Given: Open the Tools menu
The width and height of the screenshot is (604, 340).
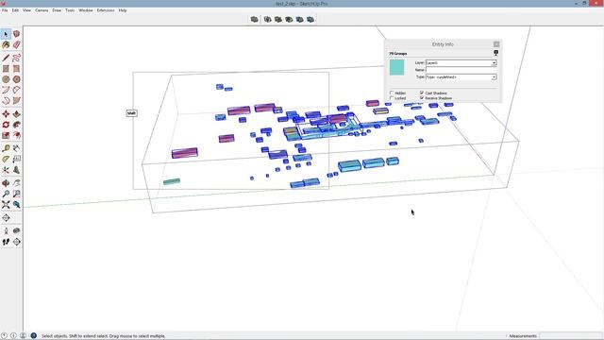Looking at the screenshot, I should point(70,10).
